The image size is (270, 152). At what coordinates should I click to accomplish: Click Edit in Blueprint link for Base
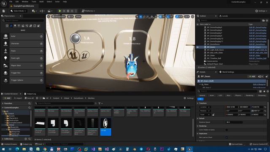pyautogui.click(x=259, y=84)
